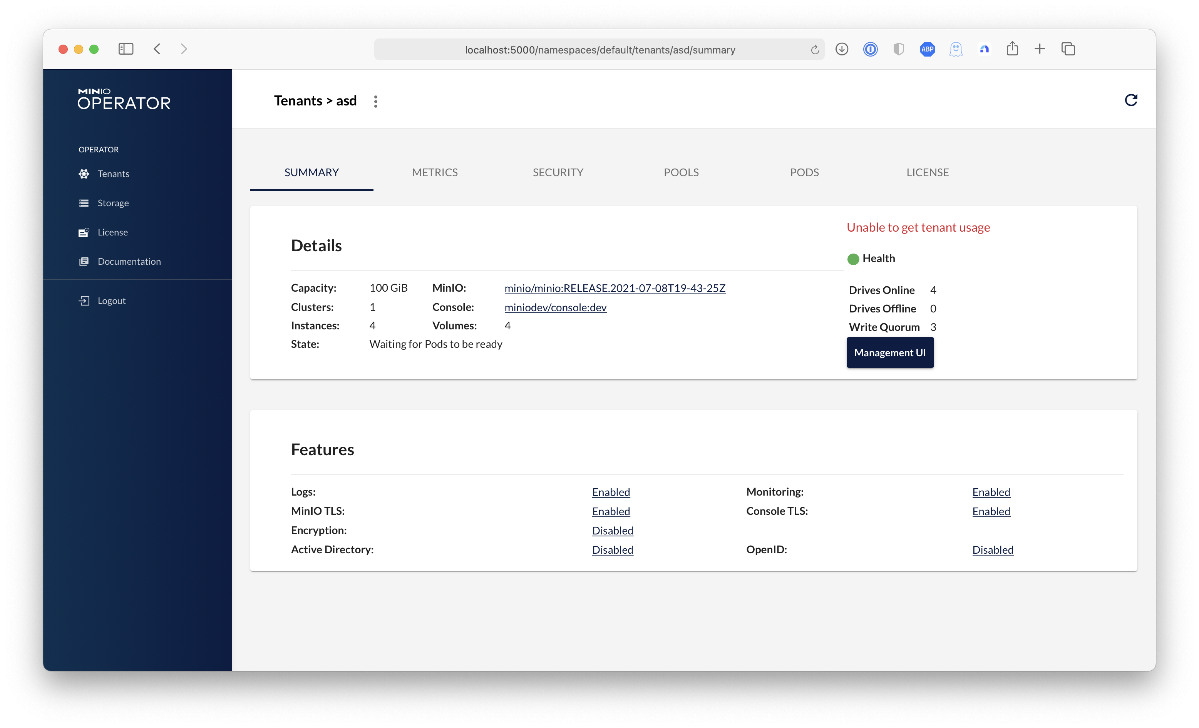Click the Logout icon
Image resolution: width=1199 pixels, height=728 pixels.
(x=84, y=301)
